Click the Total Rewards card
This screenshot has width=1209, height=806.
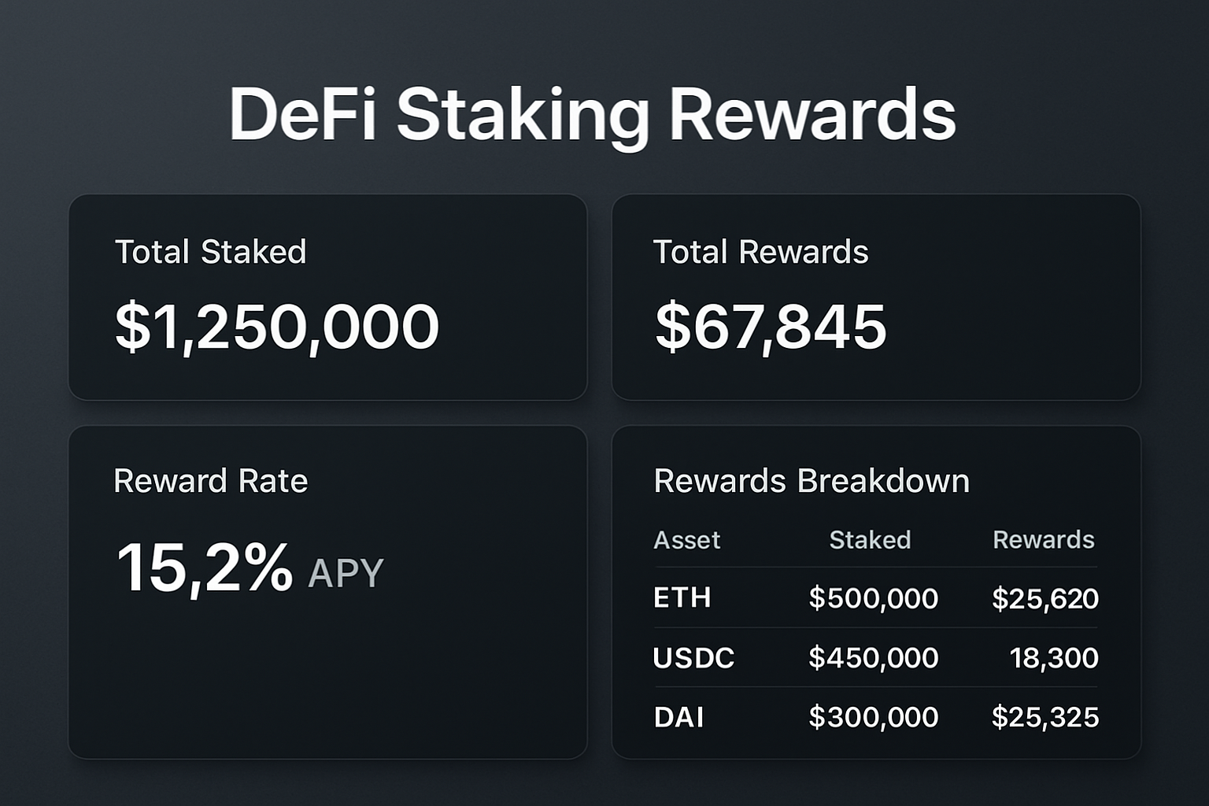click(x=876, y=298)
